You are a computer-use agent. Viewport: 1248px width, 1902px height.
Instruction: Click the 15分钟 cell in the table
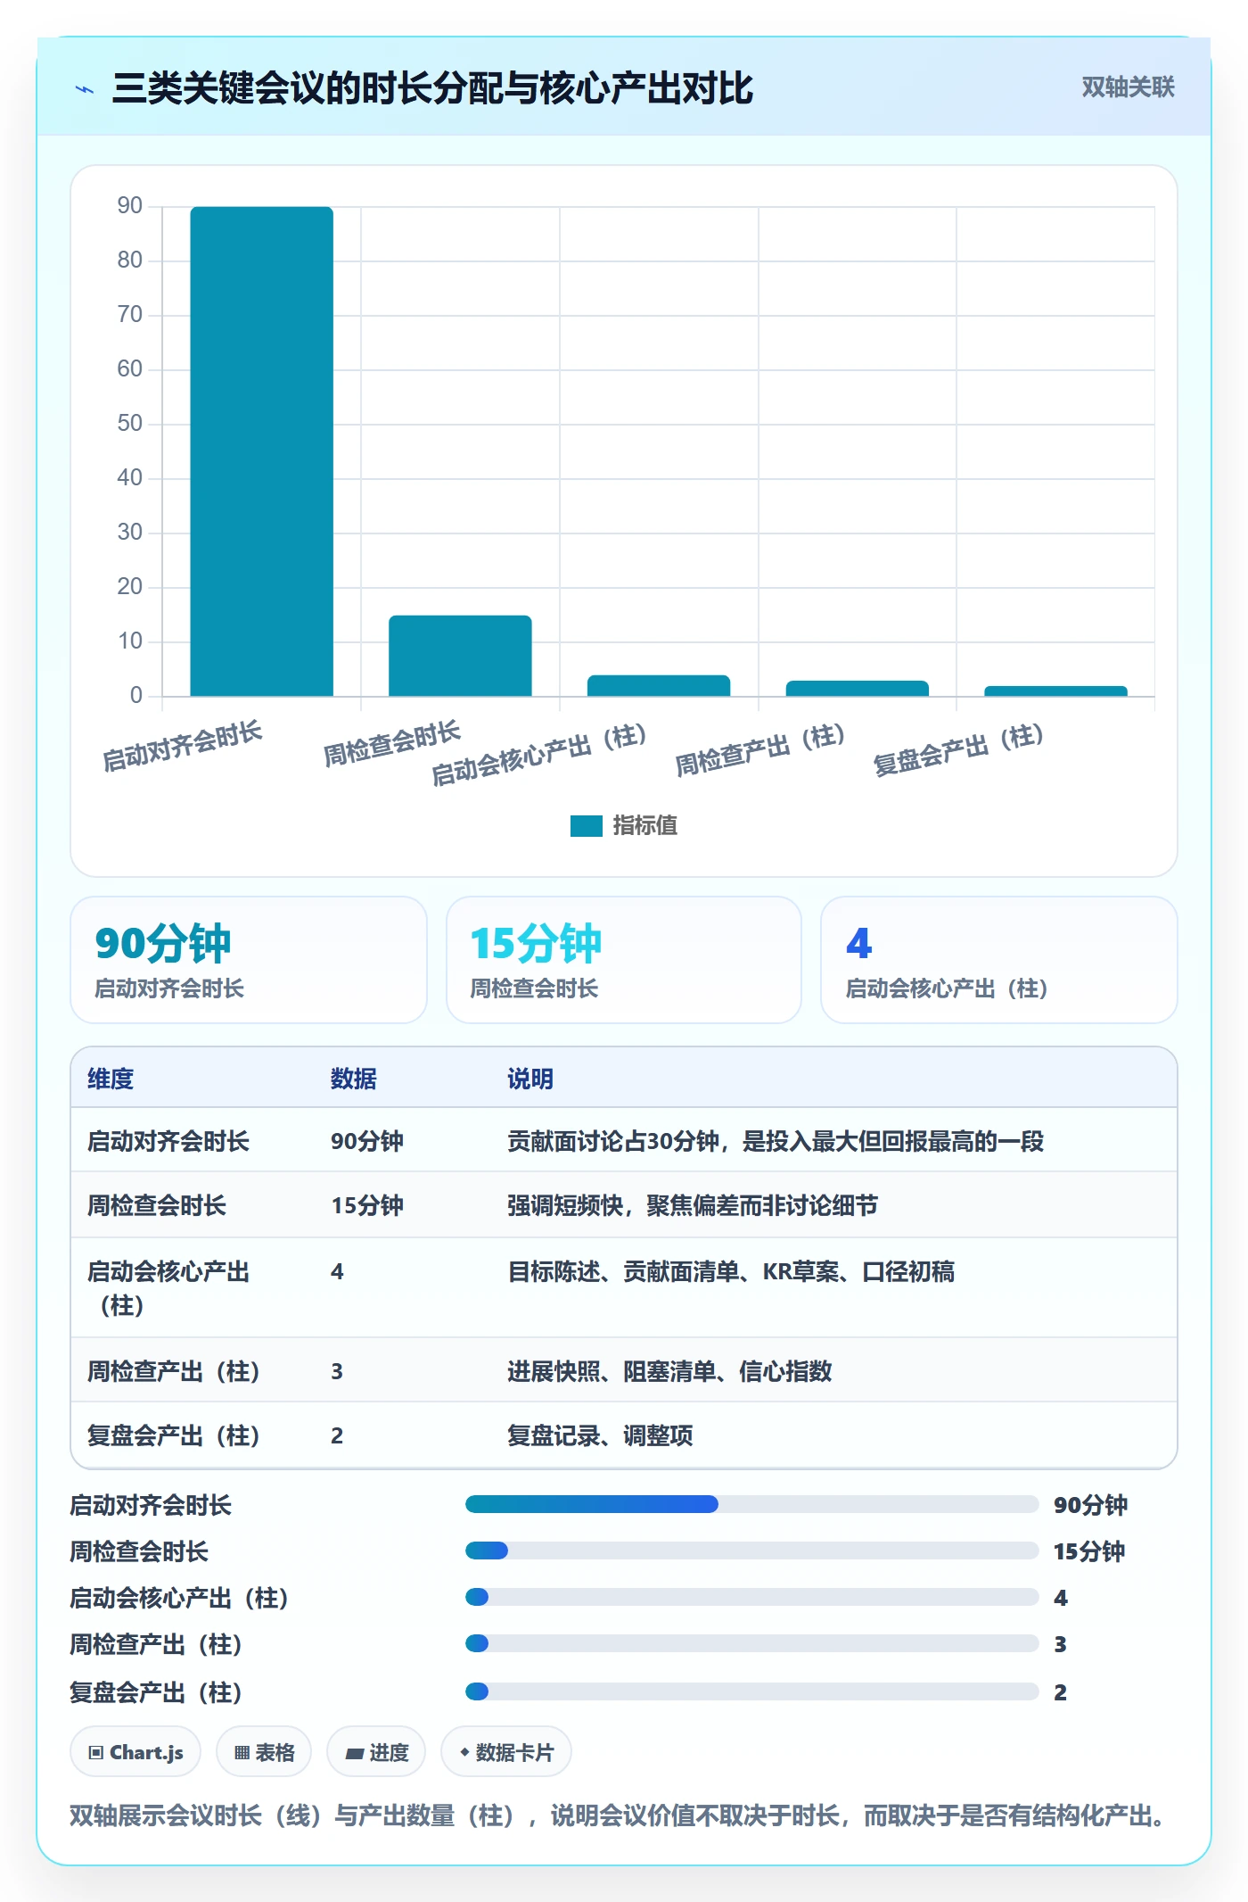[x=367, y=1205]
